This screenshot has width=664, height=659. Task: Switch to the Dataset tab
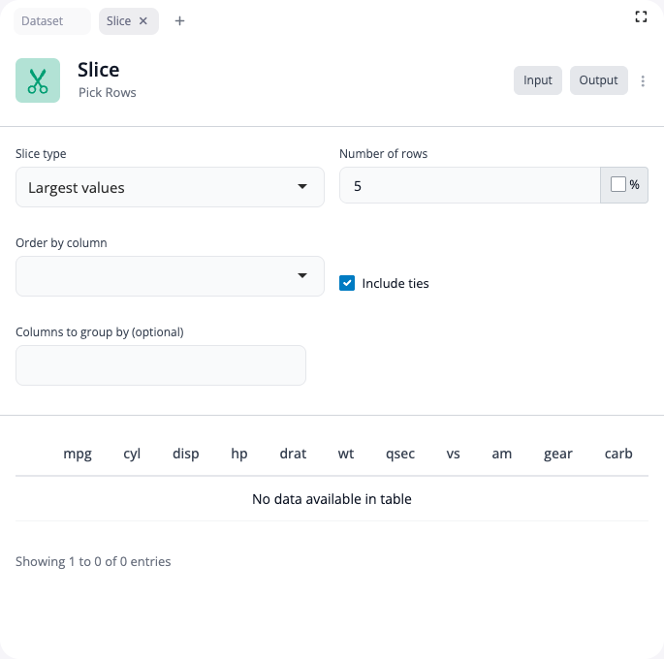[42, 21]
